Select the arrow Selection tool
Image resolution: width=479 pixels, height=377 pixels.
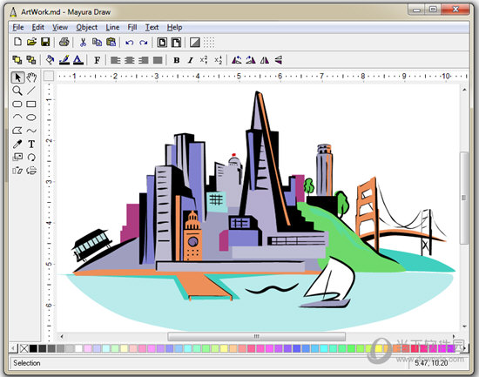(17, 77)
